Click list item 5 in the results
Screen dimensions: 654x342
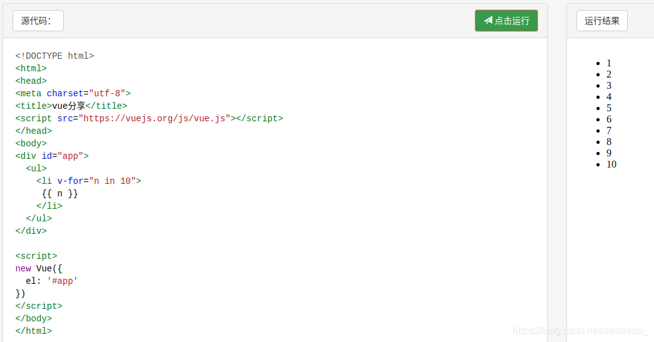click(x=609, y=108)
